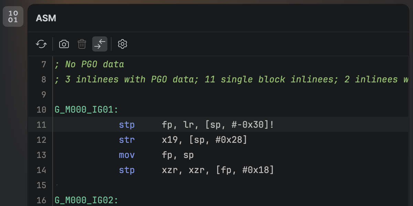Toggle the diff compare arrows button
The height and width of the screenshot is (206, 413).
click(100, 44)
